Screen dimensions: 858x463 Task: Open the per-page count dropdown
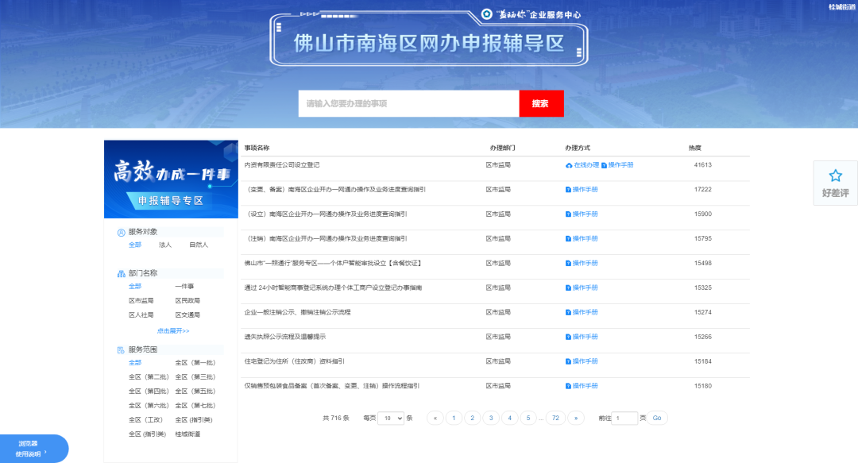pos(390,418)
